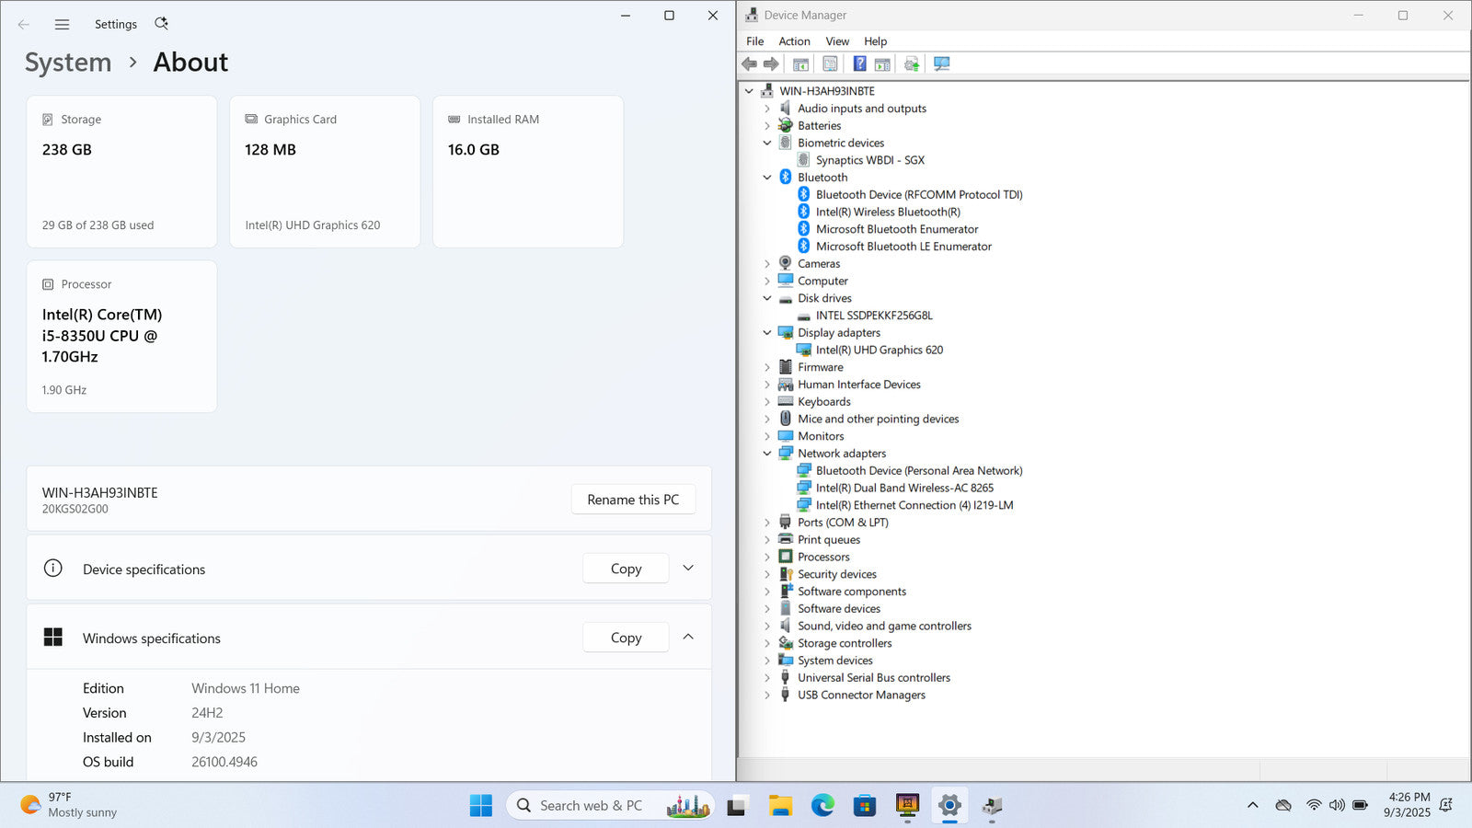Select Intel(R) Dual Band Wireless-AC 8265
The image size is (1472, 828).
(904, 488)
